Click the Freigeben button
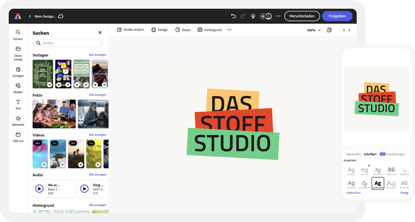Screen dimensions: 415x222 point(337,16)
